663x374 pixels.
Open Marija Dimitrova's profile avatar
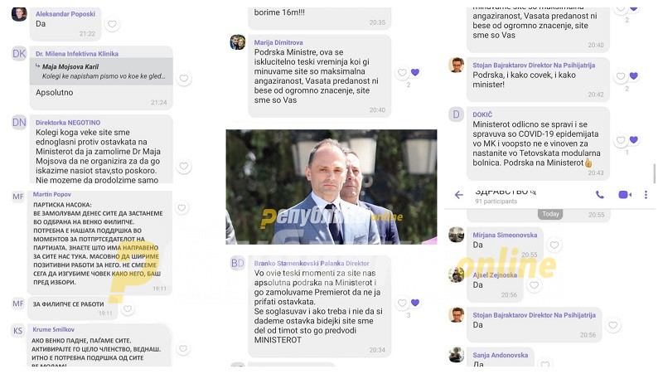[x=238, y=42]
